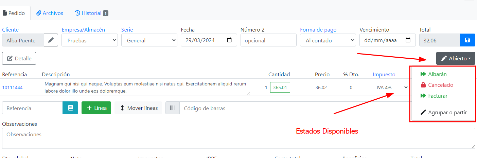This screenshot has width=477, height=158.
Task: Open the Fecha calendar picker icon
Action: (229, 40)
